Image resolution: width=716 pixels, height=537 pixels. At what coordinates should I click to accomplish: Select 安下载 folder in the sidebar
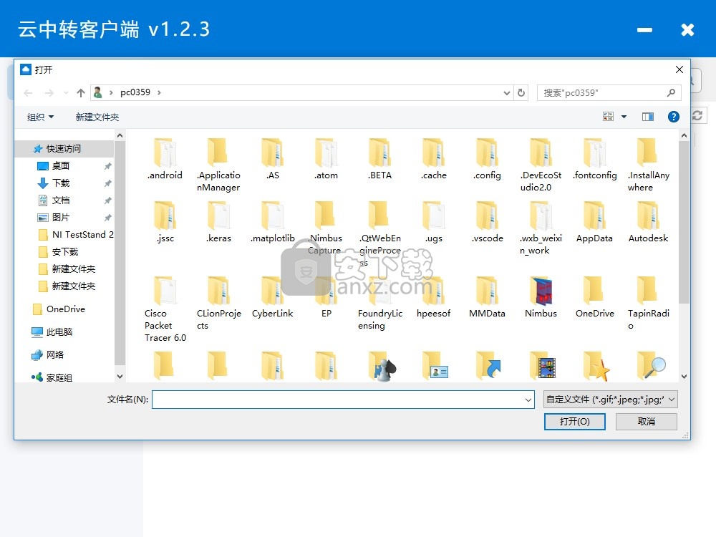pos(65,252)
